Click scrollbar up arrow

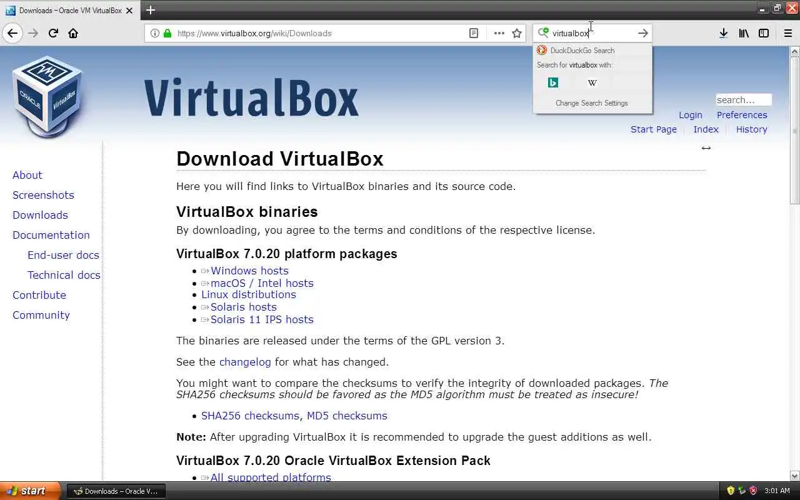(x=795, y=51)
